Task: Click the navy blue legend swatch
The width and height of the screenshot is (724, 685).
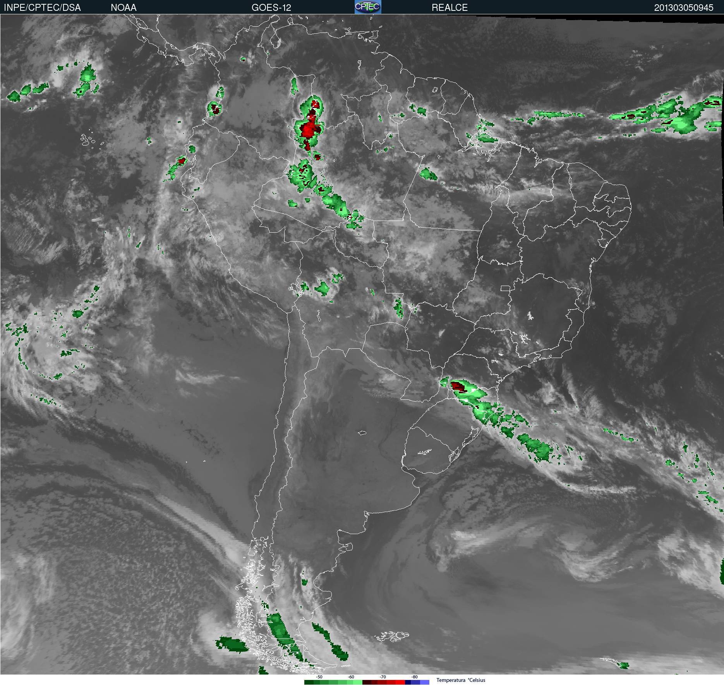Action: tap(408, 682)
